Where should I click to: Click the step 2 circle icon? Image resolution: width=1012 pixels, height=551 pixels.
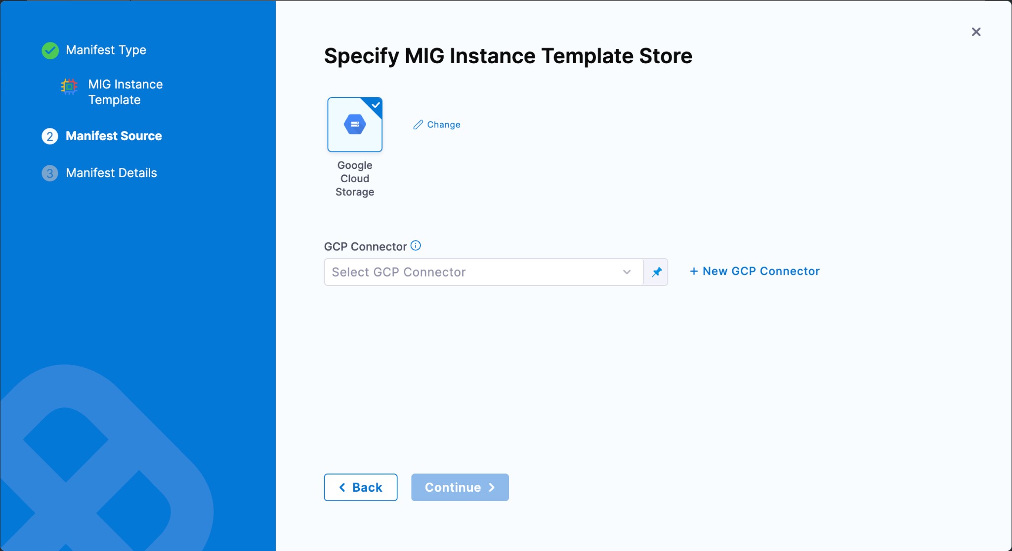coord(50,136)
